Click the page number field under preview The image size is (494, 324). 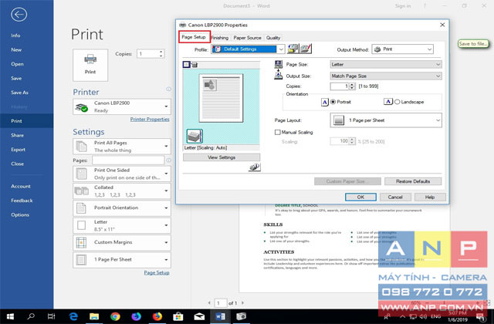click(x=221, y=303)
